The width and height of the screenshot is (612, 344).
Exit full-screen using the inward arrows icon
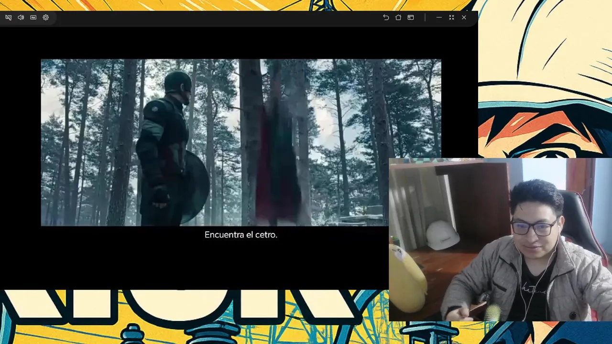pos(451,17)
